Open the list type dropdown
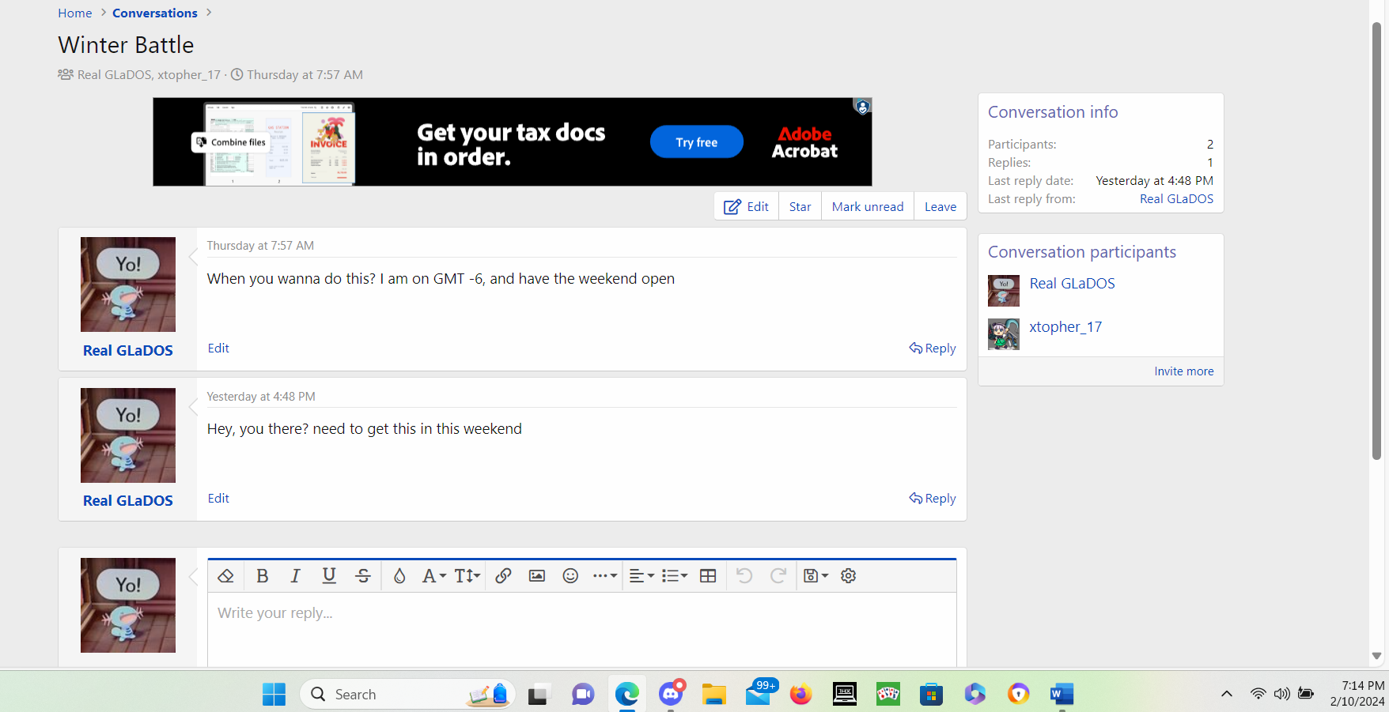The height and width of the screenshot is (712, 1389). tap(675, 576)
